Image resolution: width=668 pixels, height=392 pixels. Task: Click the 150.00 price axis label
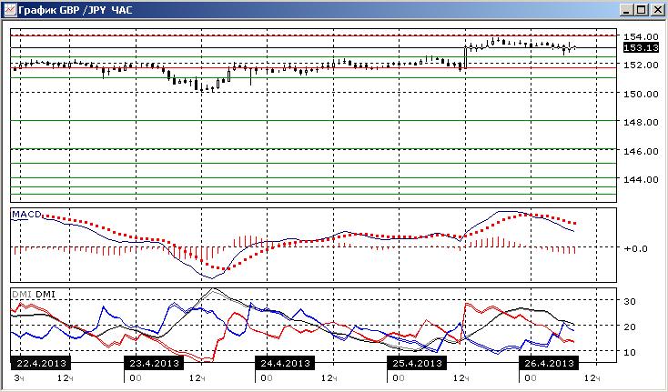click(641, 94)
